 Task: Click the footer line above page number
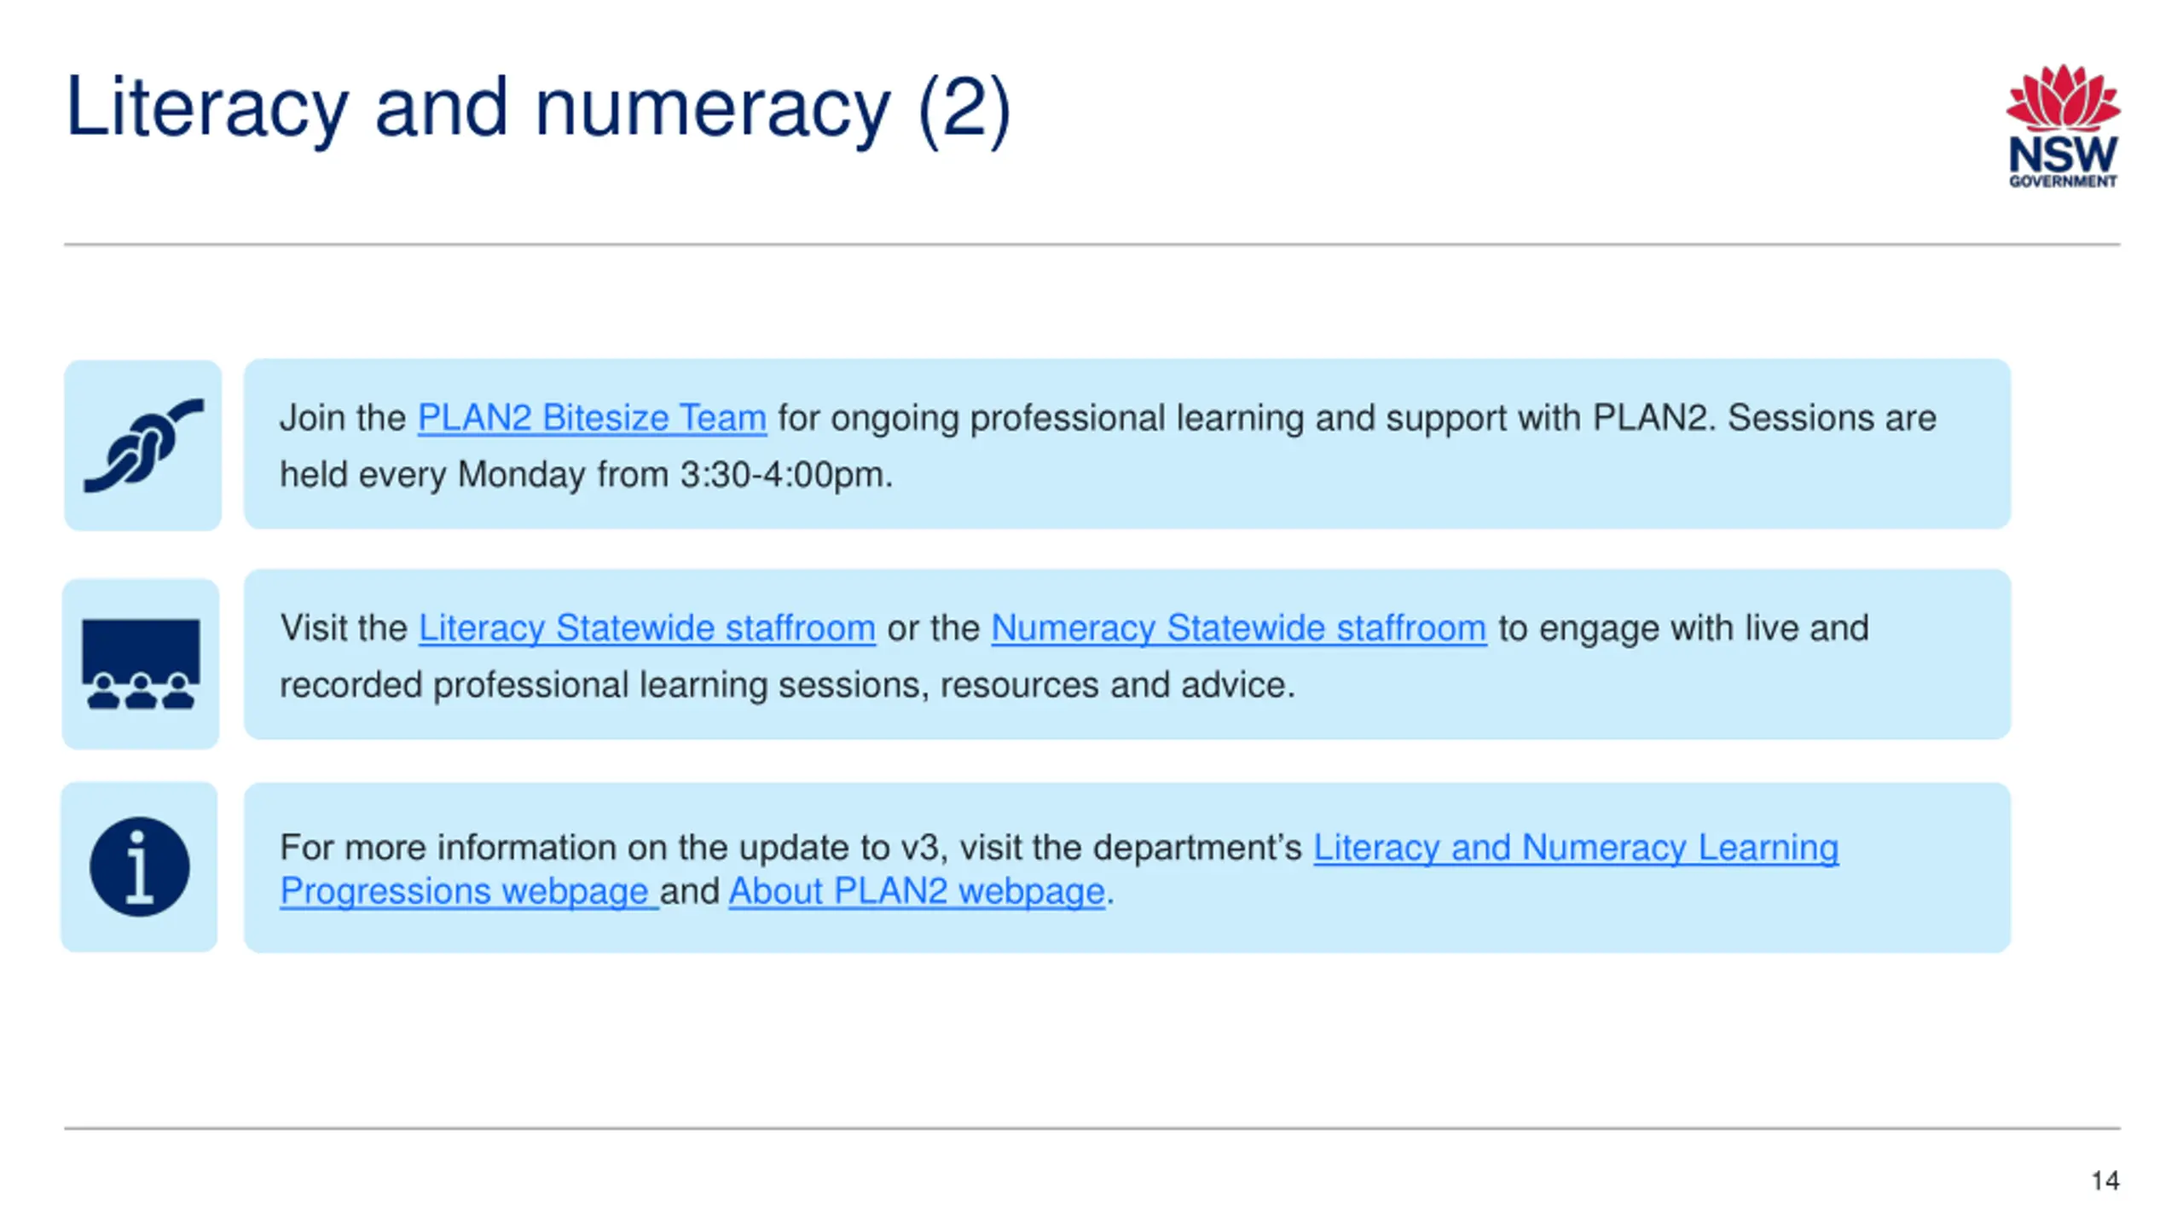point(1092,1128)
